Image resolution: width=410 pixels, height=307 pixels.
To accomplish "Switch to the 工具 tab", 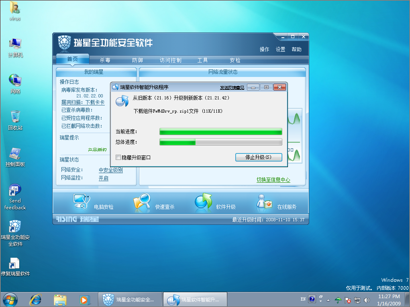I will click(x=203, y=60).
